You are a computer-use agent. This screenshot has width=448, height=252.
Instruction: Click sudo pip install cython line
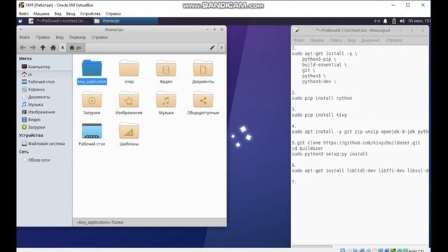322,98
